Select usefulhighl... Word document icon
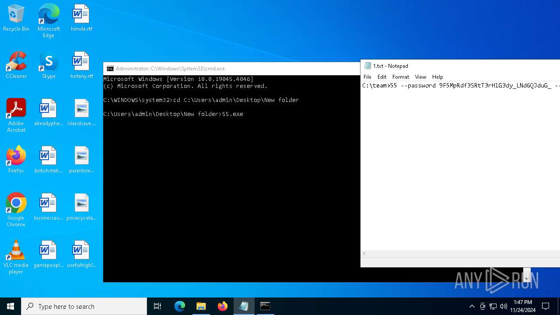 pyautogui.click(x=81, y=255)
